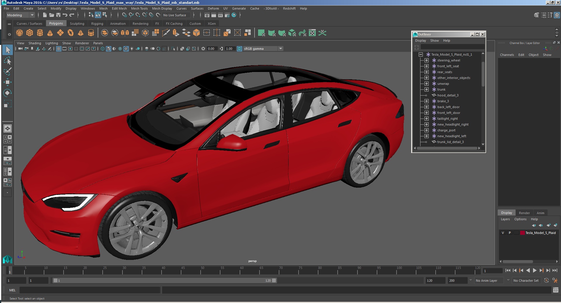Open the Redshift menu
Screen dimensions: 561x303
pyautogui.click(x=289, y=8)
